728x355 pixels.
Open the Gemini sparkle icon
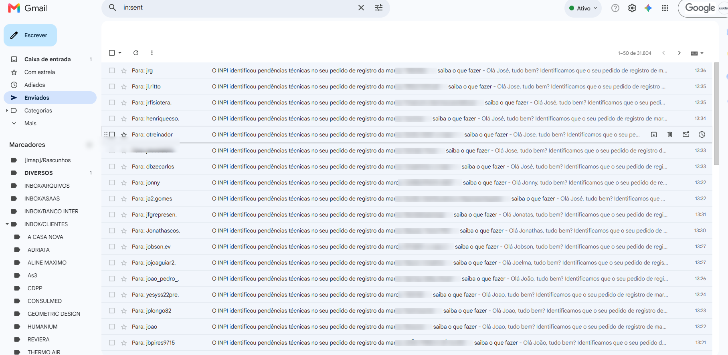tap(648, 8)
